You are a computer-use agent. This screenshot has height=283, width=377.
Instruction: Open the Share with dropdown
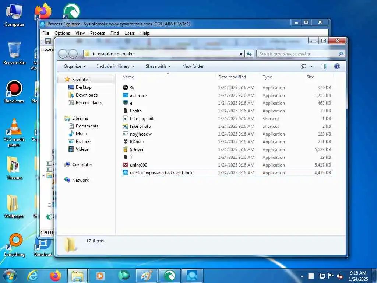(x=158, y=66)
